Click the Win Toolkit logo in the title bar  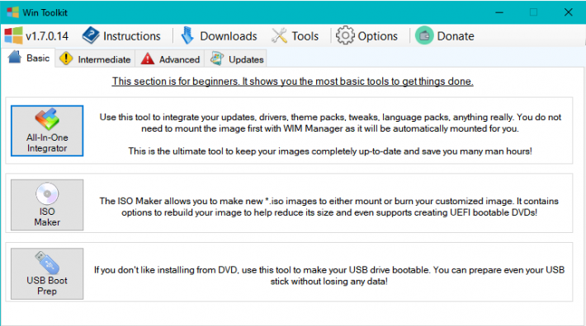point(12,12)
